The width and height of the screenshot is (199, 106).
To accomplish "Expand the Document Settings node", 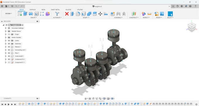I will point(6,28).
